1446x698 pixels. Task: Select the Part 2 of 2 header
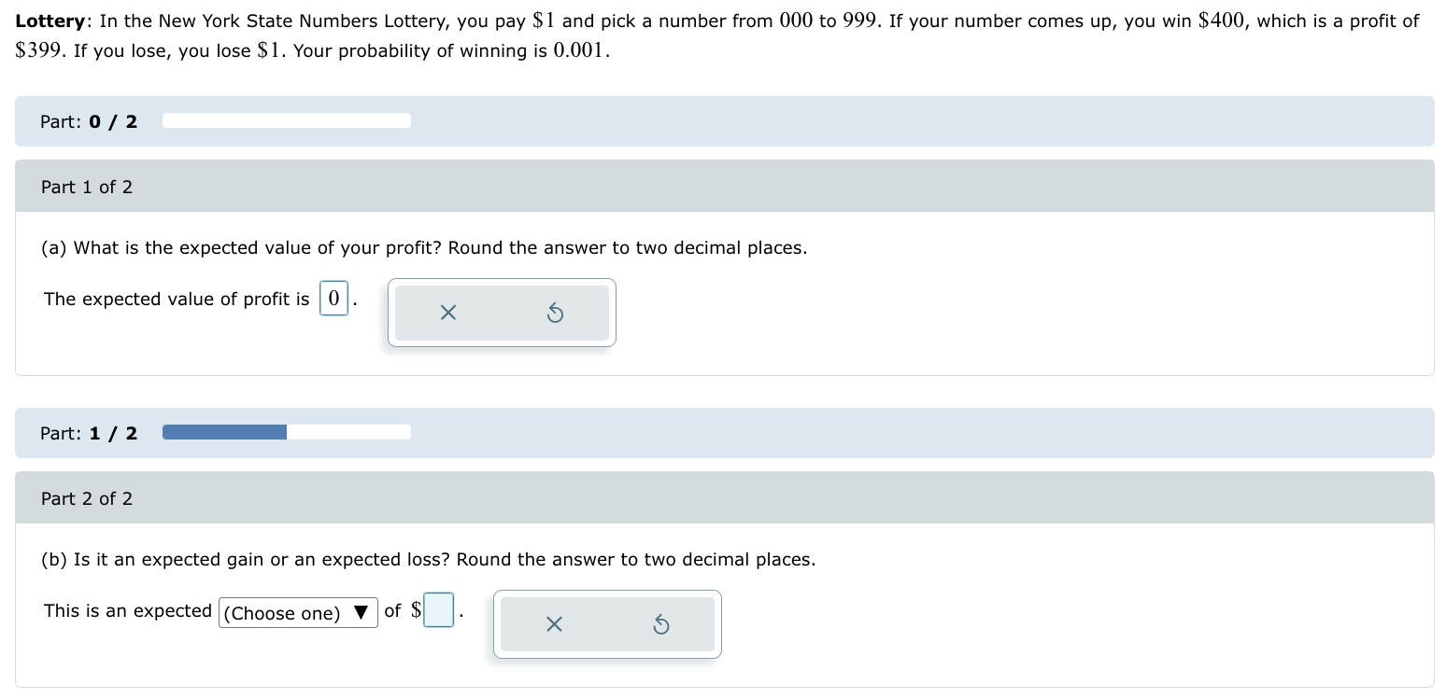[86, 498]
